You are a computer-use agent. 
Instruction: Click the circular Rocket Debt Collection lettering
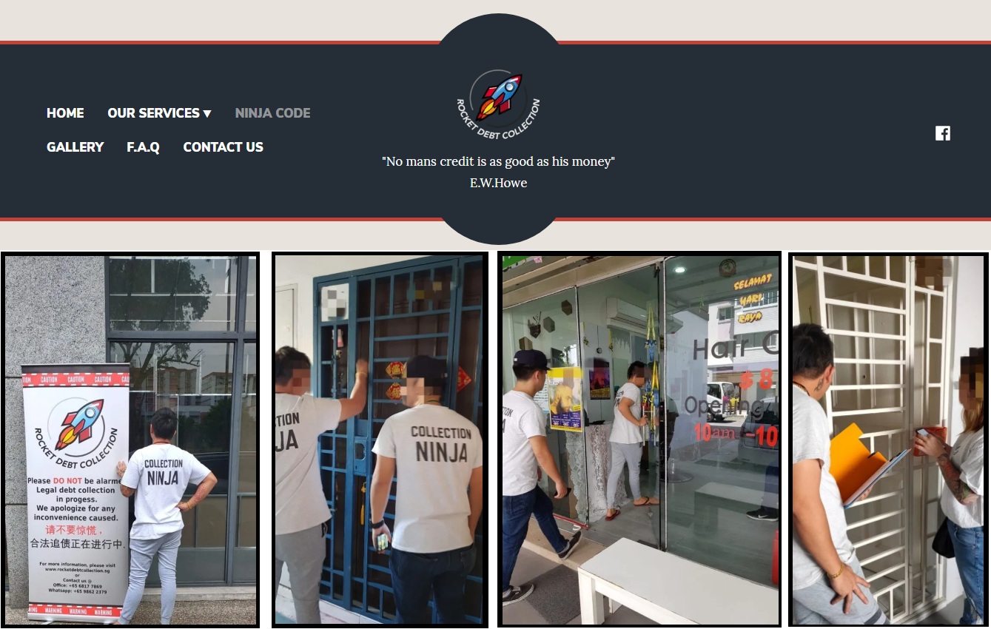(x=498, y=119)
